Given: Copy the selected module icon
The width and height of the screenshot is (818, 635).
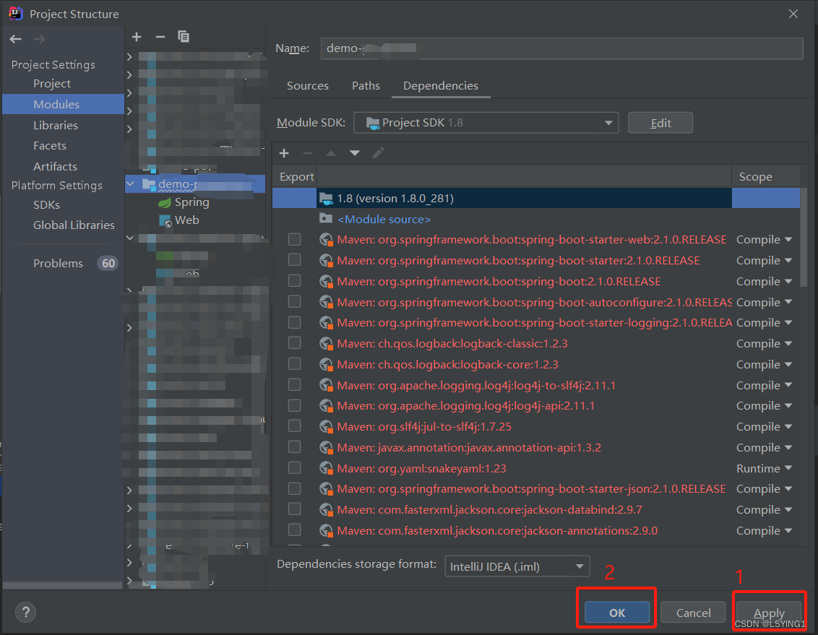Looking at the screenshot, I should tap(184, 37).
